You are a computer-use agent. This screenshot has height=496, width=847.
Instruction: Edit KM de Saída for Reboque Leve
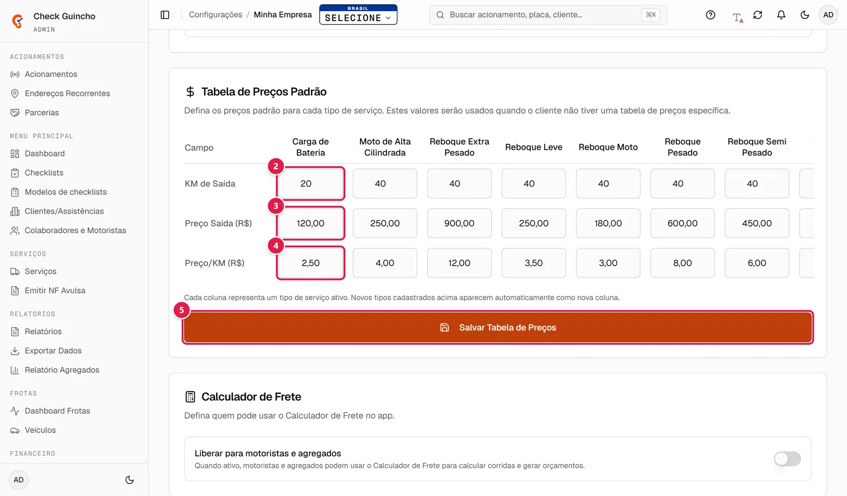pos(534,184)
